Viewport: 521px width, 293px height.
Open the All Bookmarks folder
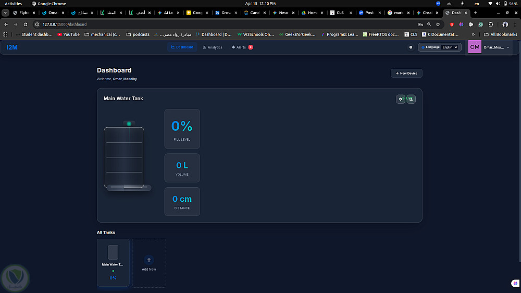pos(500,34)
